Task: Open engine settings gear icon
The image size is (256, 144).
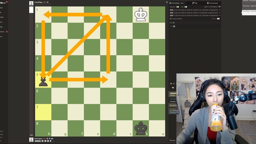Action: (220, 7)
